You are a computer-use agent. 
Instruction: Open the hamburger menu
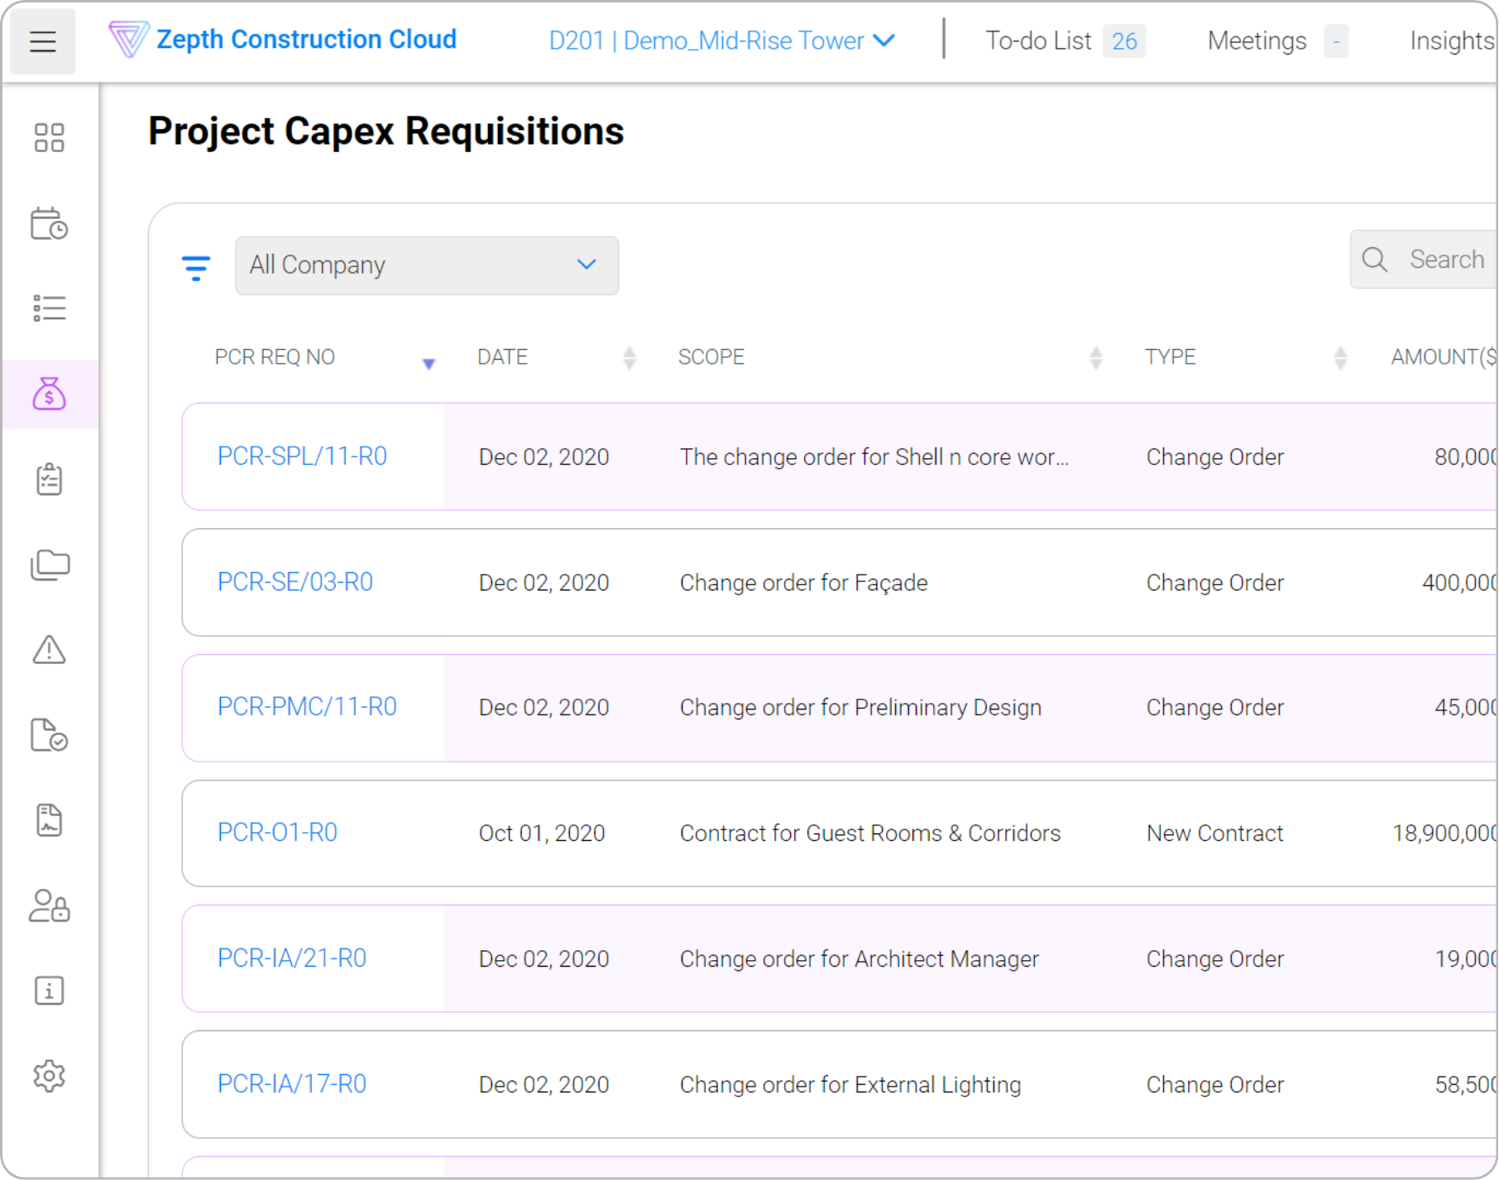42,41
